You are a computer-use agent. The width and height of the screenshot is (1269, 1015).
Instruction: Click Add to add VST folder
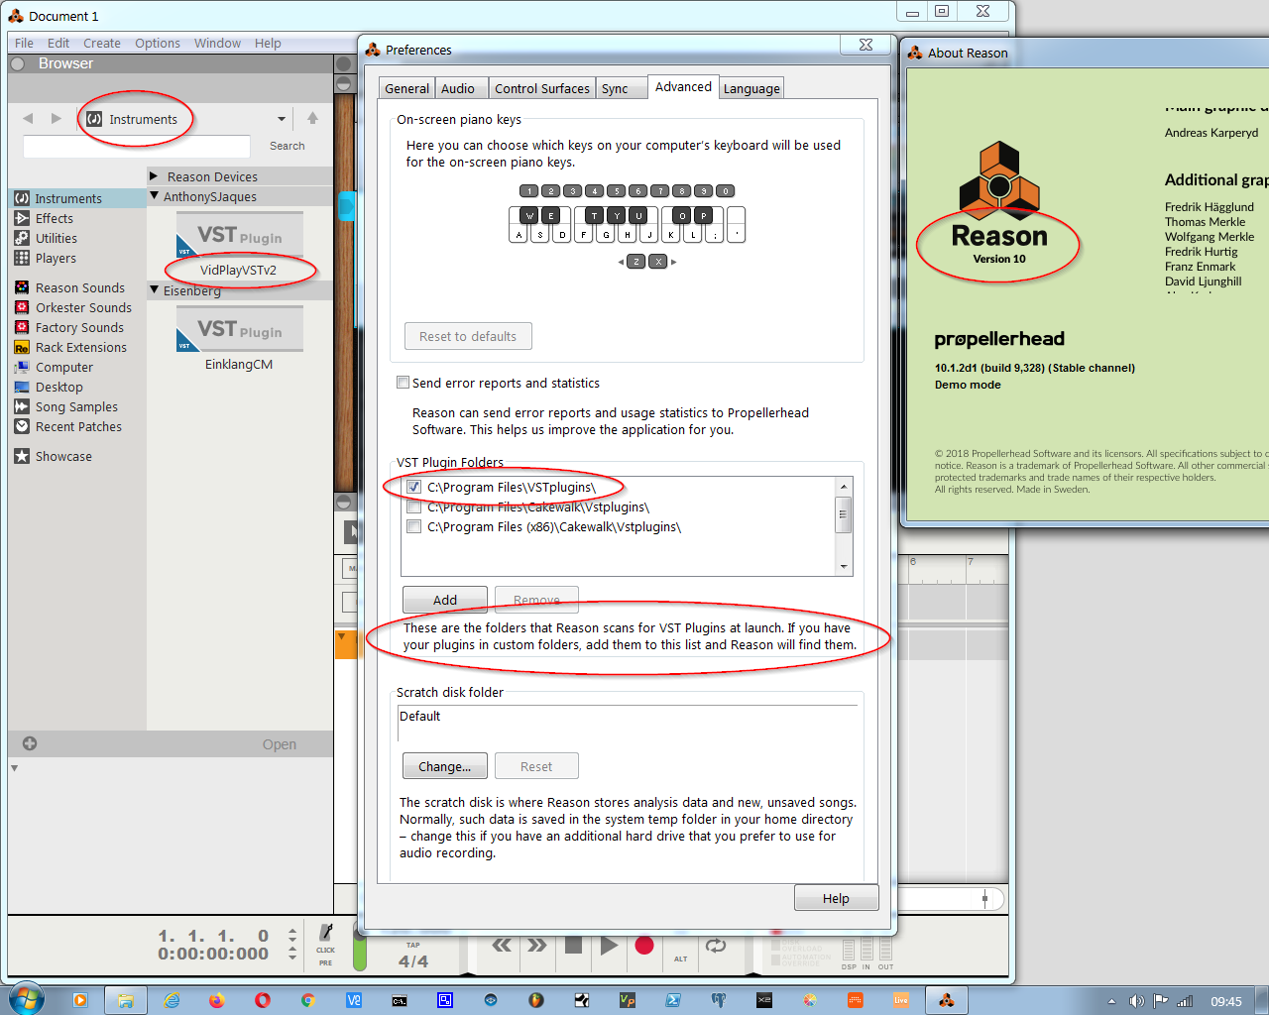444,600
